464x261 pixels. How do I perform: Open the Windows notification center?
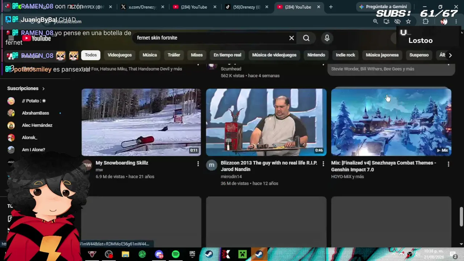(x=453, y=254)
